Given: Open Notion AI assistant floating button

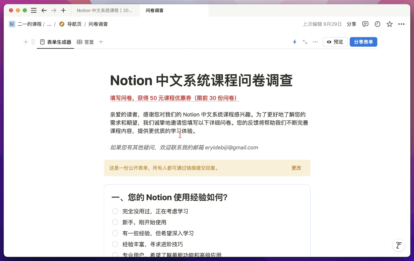Looking at the screenshot, I should (x=399, y=245).
